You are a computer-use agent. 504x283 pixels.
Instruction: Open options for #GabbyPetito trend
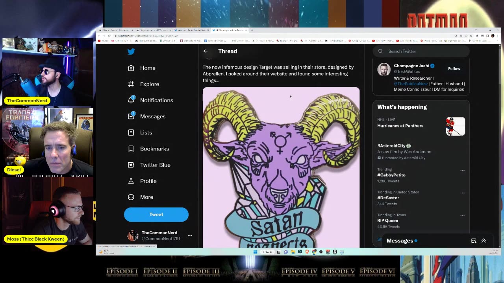point(462,170)
